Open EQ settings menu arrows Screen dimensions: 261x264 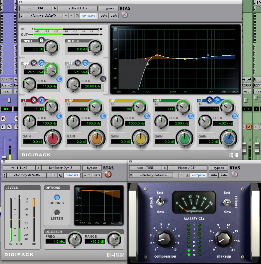[x=21, y=16]
